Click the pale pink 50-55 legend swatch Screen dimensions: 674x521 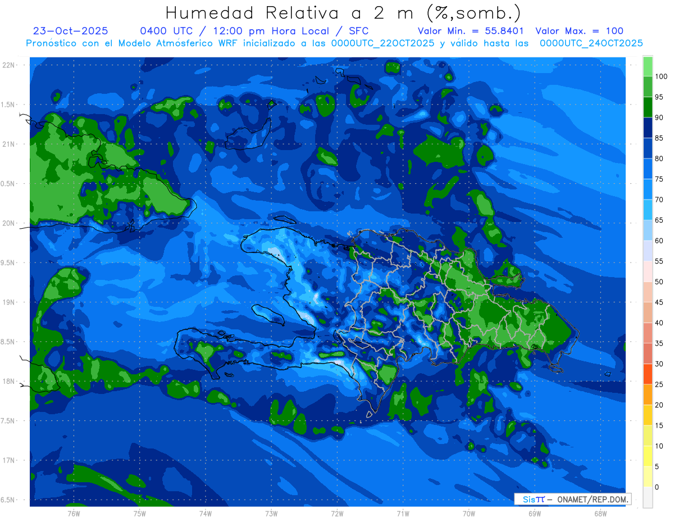click(648, 271)
